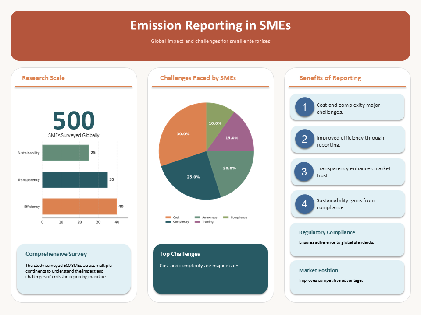Screen dimensions: 421x315
Task: Select 'Ensures adherence to global standards.' text
Action: coord(336,242)
